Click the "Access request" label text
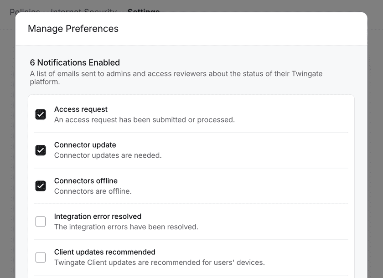Viewport: 383px width, 278px height. (x=81, y=109)
